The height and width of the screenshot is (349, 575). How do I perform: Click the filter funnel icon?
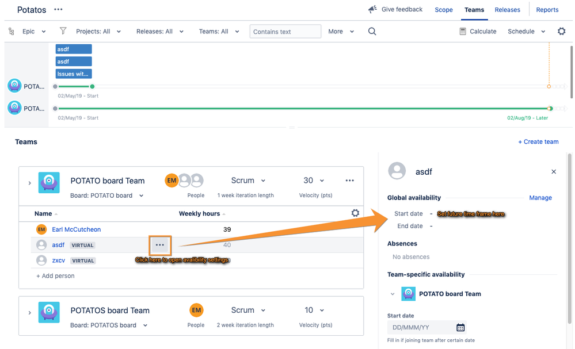click(x=63, y=31)
